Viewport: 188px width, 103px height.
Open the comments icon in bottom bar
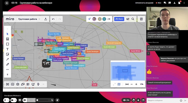click(x=18, y=84)
